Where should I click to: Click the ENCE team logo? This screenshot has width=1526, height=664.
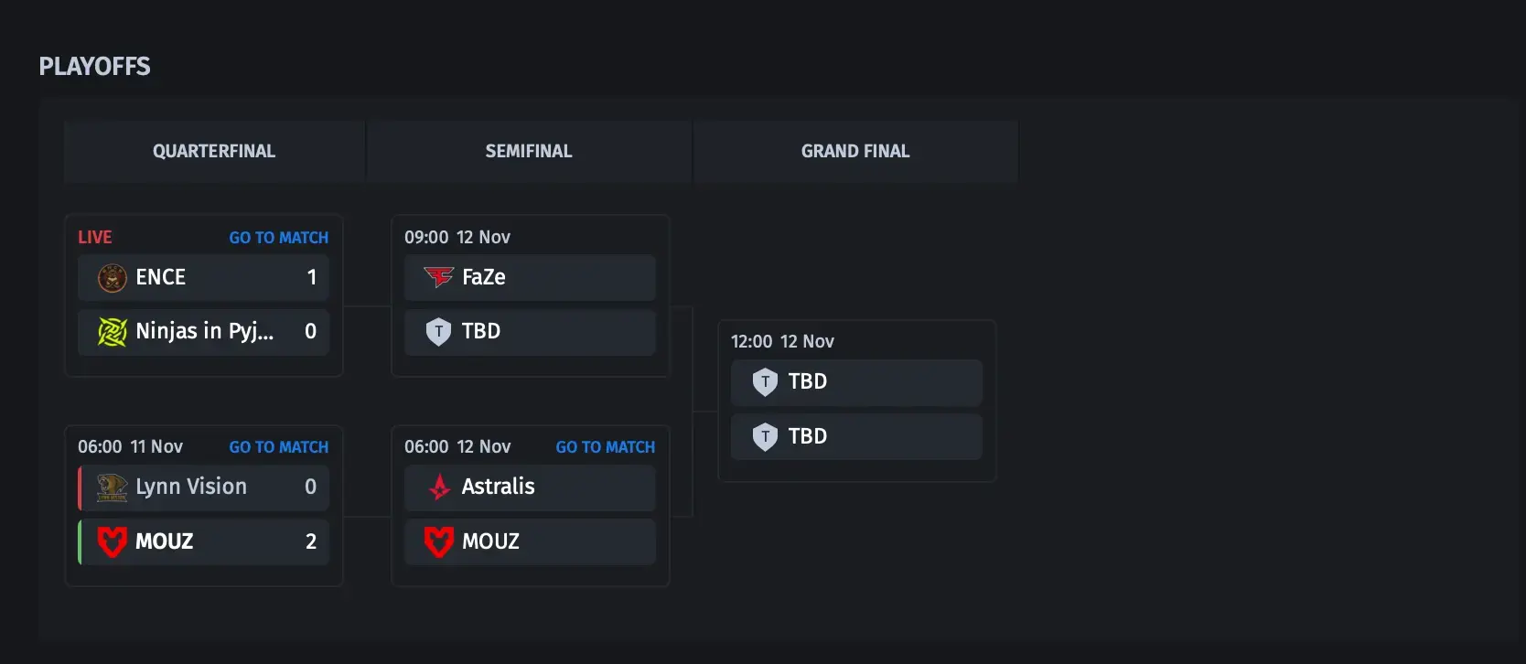[x=113, y=277]
